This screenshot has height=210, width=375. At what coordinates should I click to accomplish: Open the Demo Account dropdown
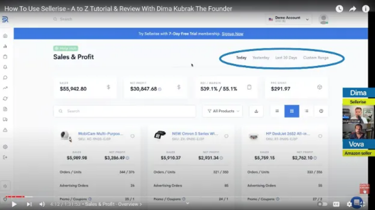tap(288, 19)
